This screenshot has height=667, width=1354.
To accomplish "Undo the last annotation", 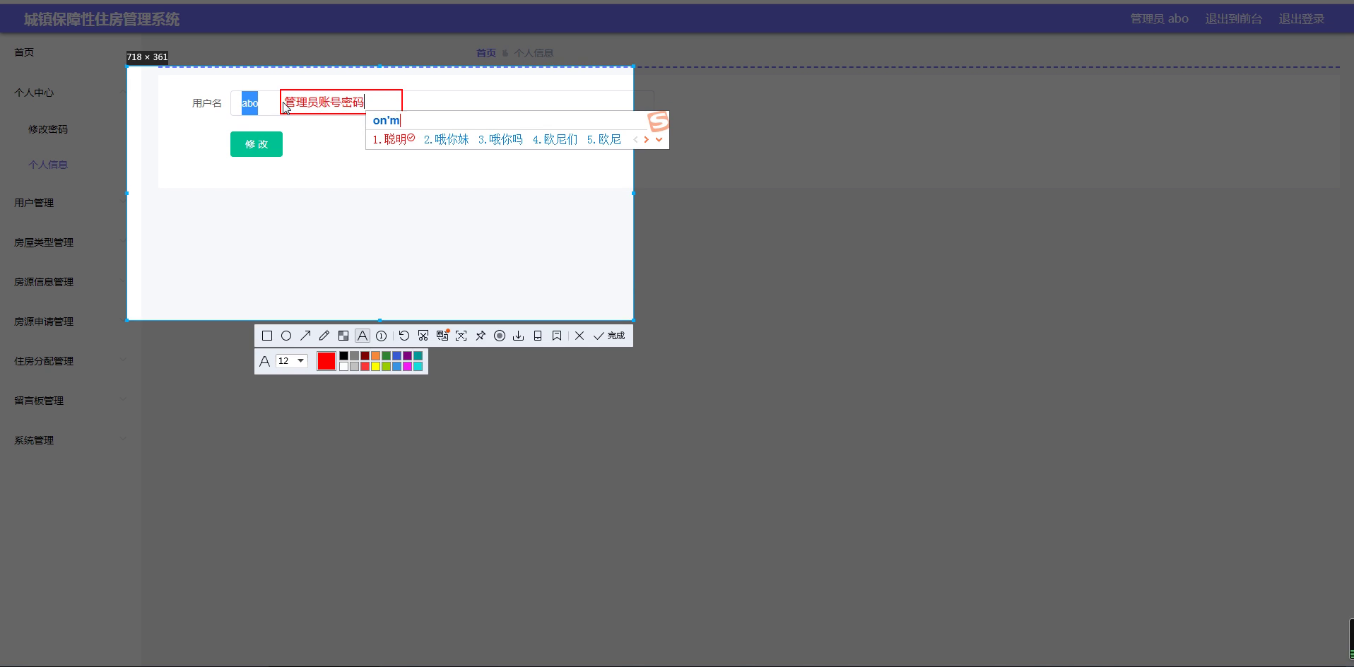I will [404, 336].
